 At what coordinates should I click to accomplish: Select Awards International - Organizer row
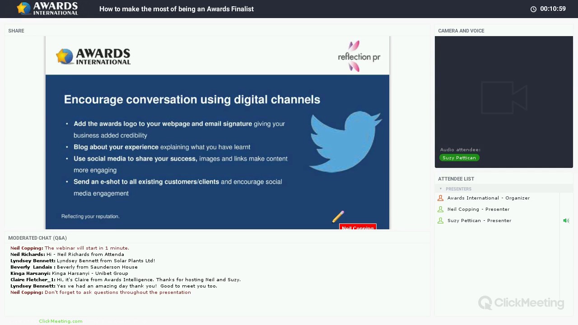tap(497, 198)
